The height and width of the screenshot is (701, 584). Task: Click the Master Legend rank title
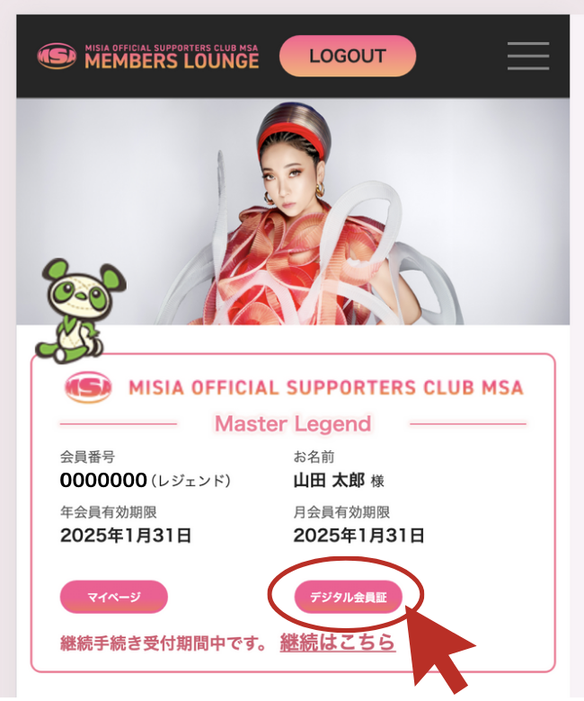pos(293,423)
